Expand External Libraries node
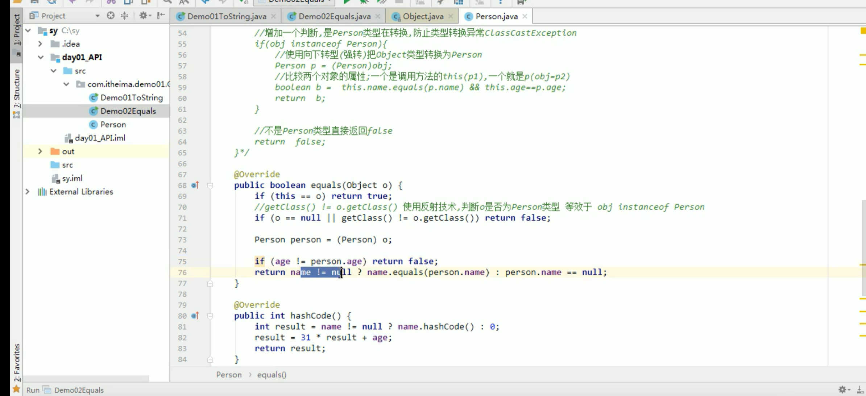The height and width of the screenshot is (396, 866). [28, 192]
